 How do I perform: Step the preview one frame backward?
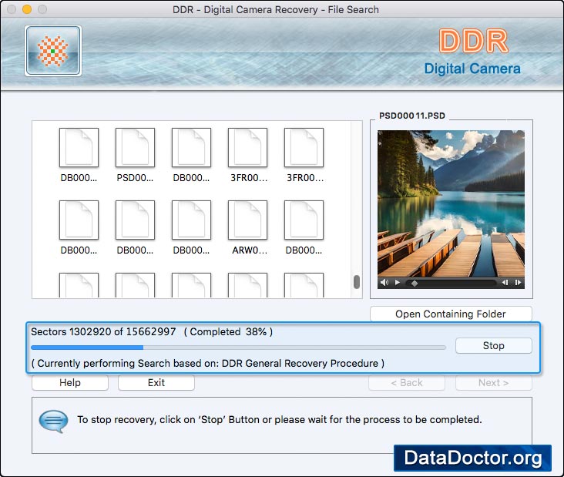tap(505, 282)
